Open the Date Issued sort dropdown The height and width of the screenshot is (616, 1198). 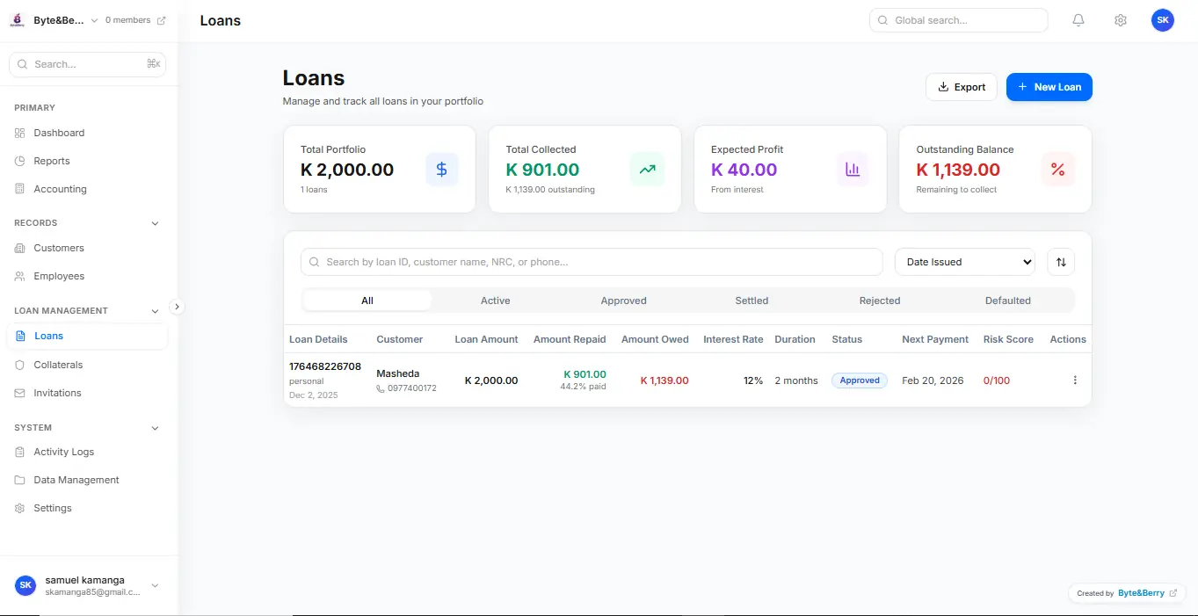point(964,261)
